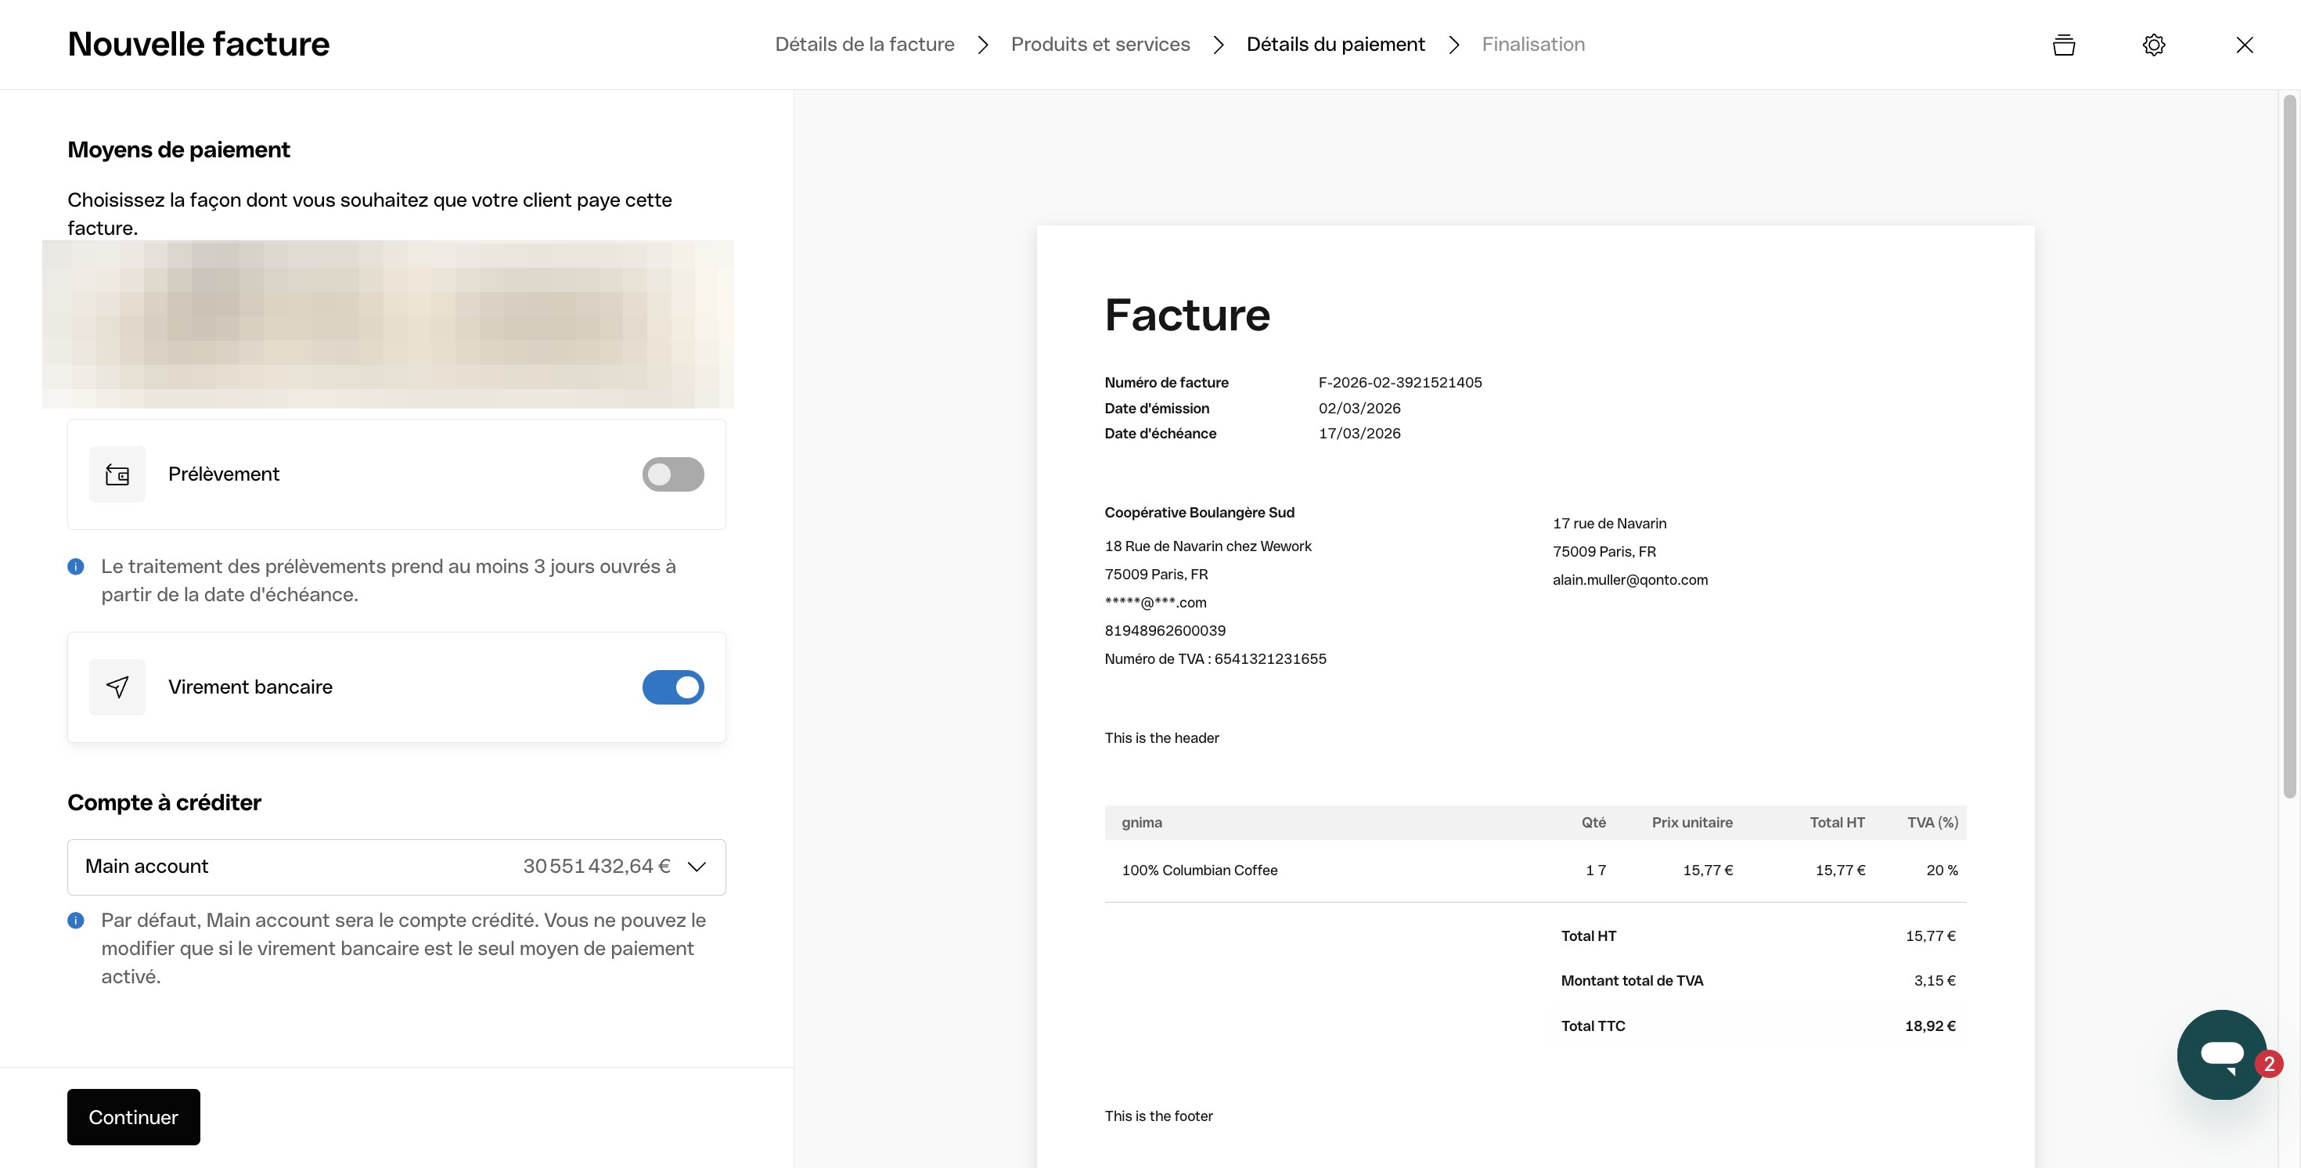2301x1168 pixels.
Task: Click the Virement bancaire paper-plane icon
Action: tap(117, 687)
